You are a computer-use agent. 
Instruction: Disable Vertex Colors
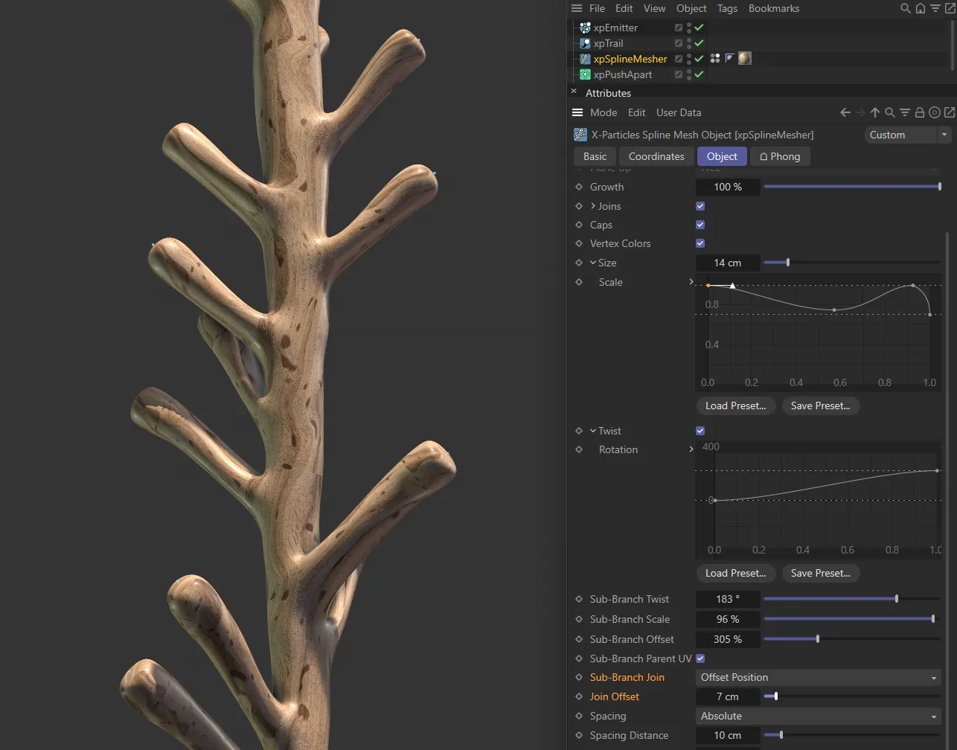pyautogui.click(x=700, y=243)
